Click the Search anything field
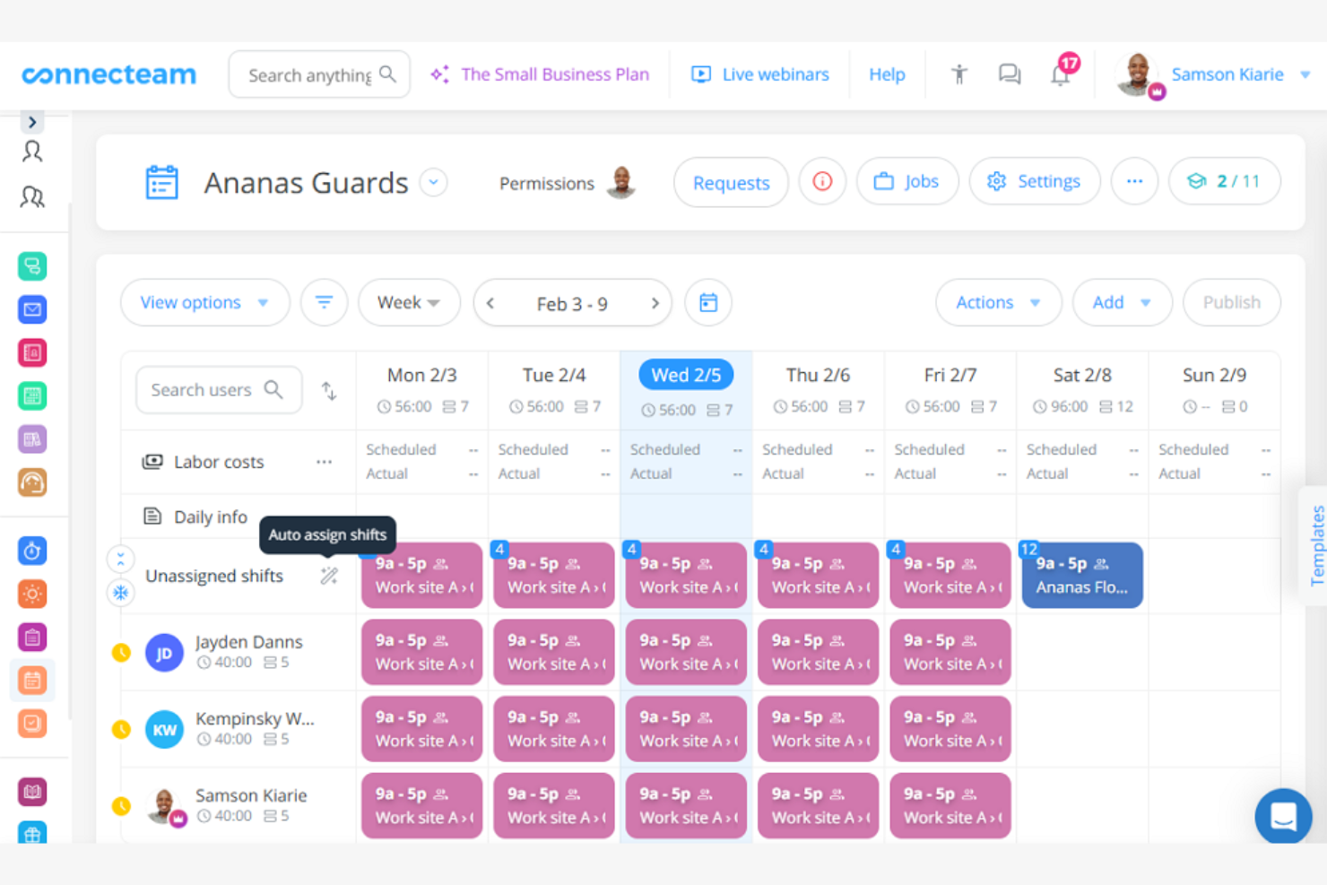 (x=319, y=74)
